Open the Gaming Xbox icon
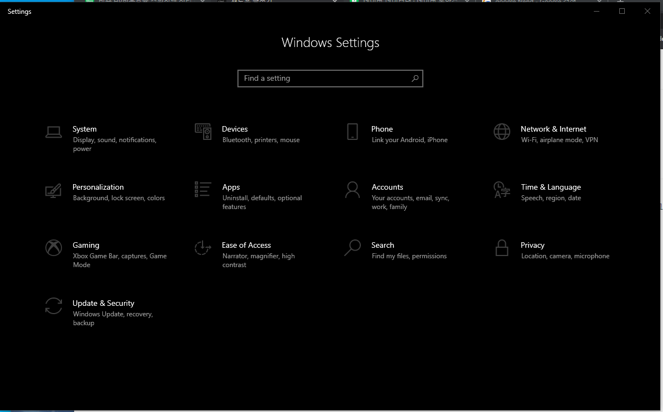 tap(54, 248)
